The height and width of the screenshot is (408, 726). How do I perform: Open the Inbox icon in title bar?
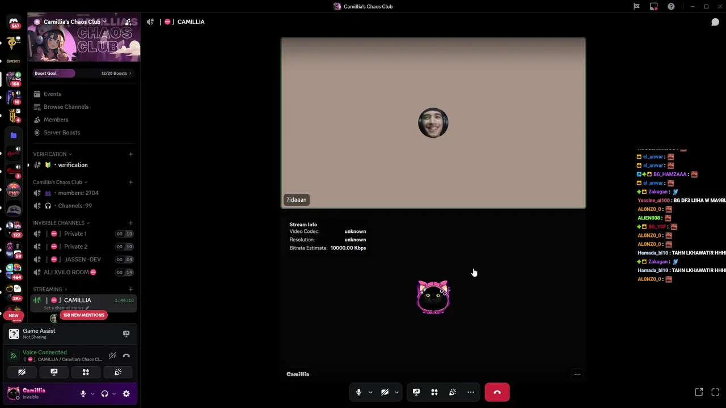point(654,7)
